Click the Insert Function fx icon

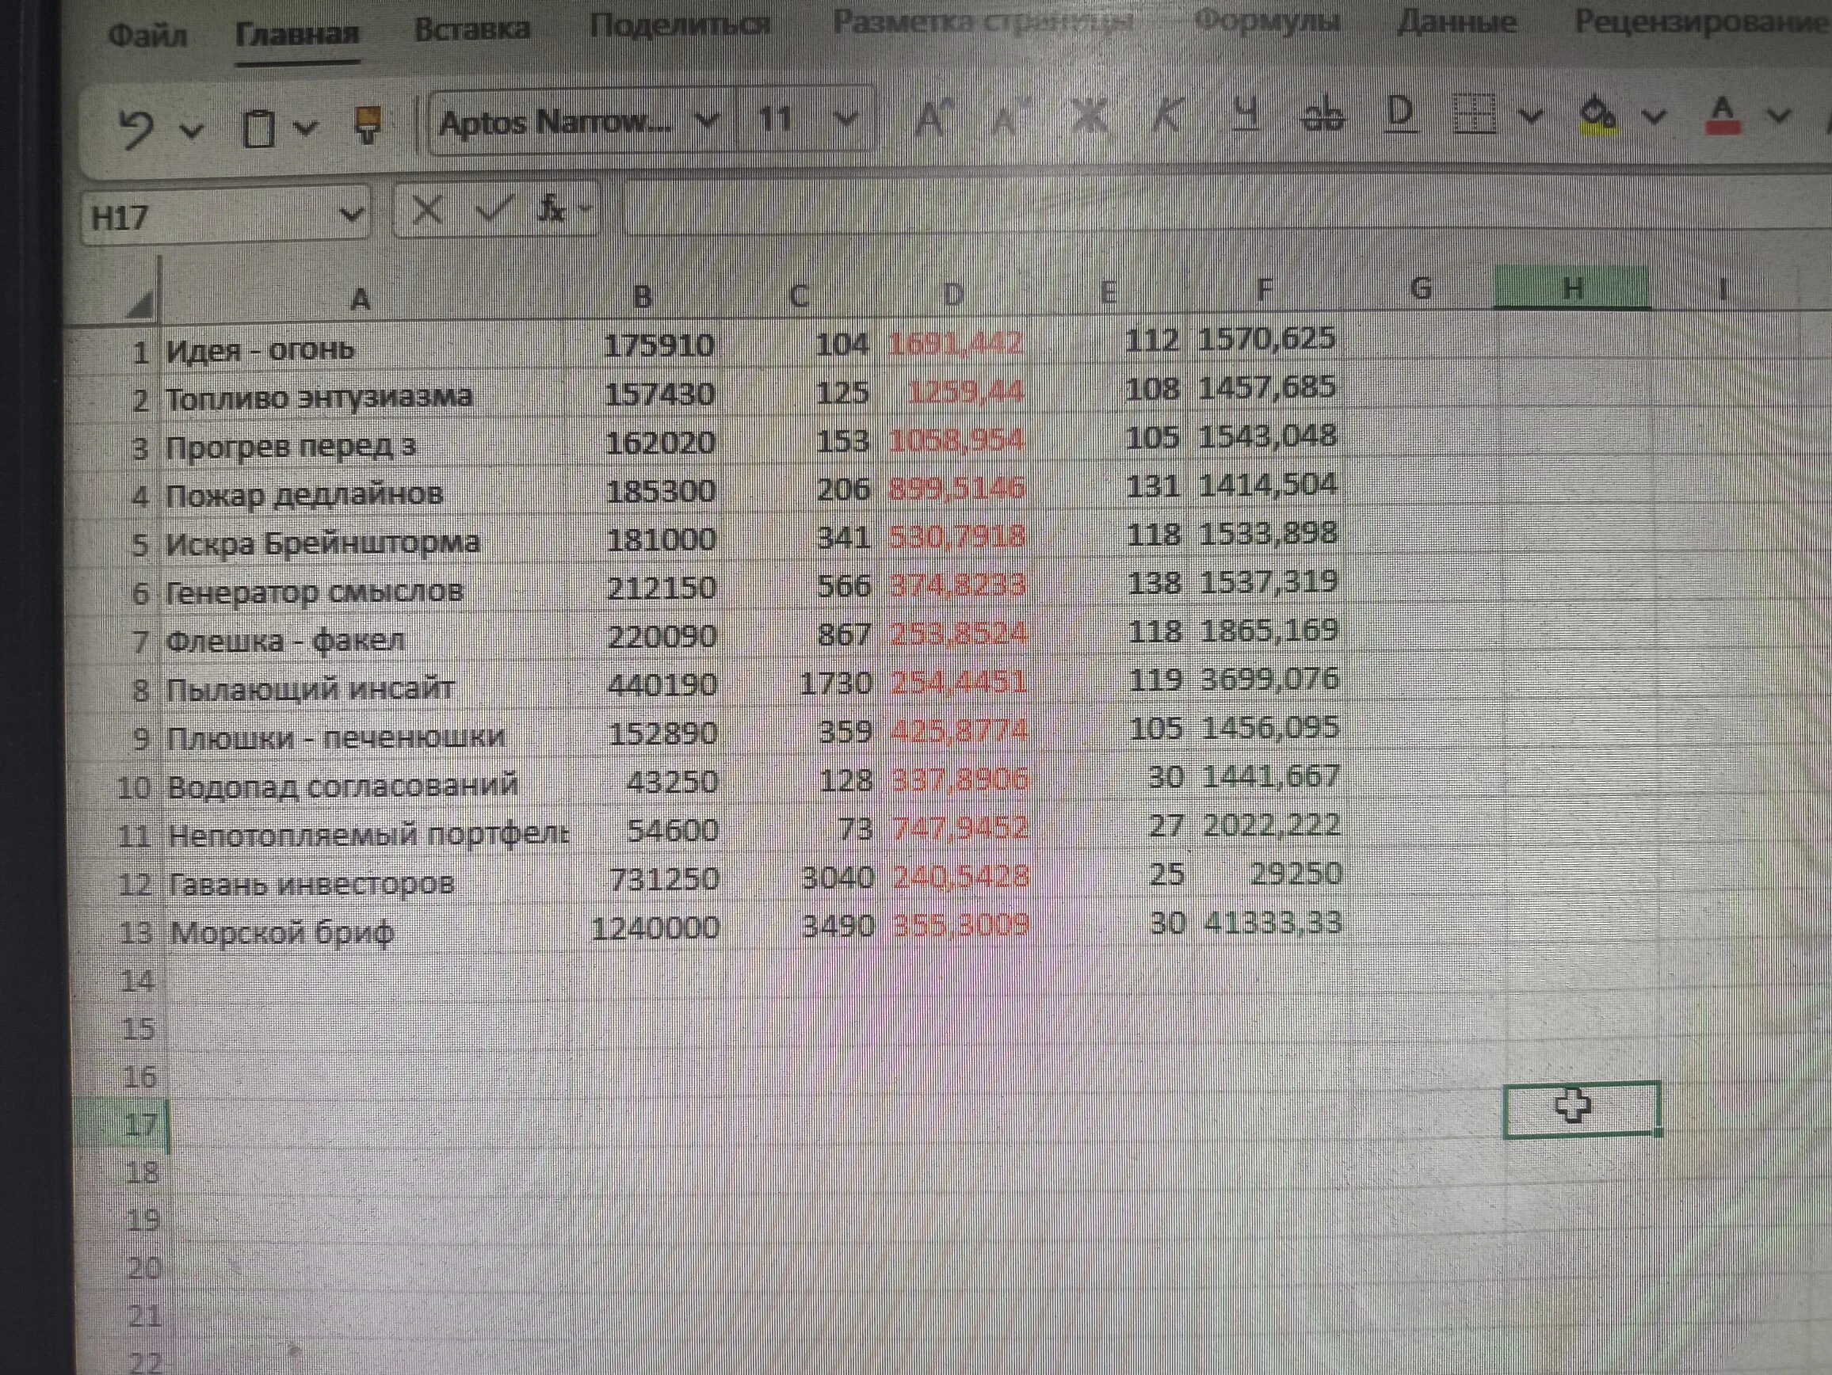[550, 209]
